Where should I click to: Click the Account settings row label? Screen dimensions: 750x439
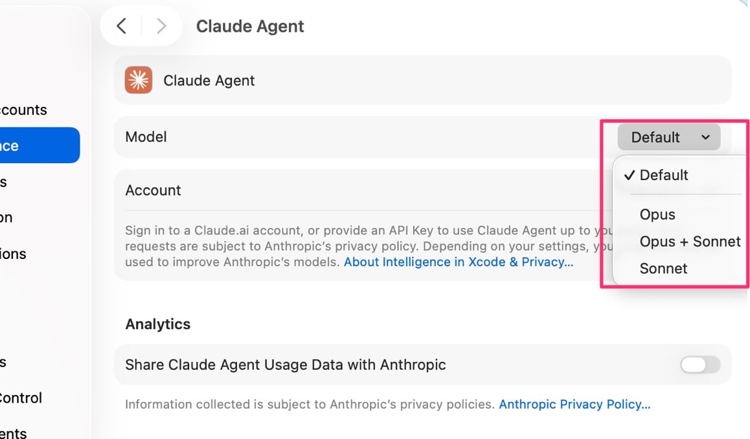(153, 190)
